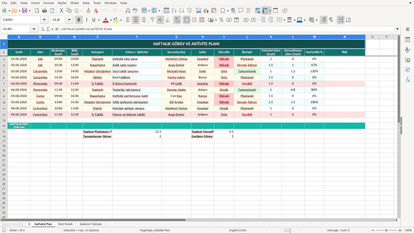414x233 pixels.
Task: Sort ascending
Action: 174,11
